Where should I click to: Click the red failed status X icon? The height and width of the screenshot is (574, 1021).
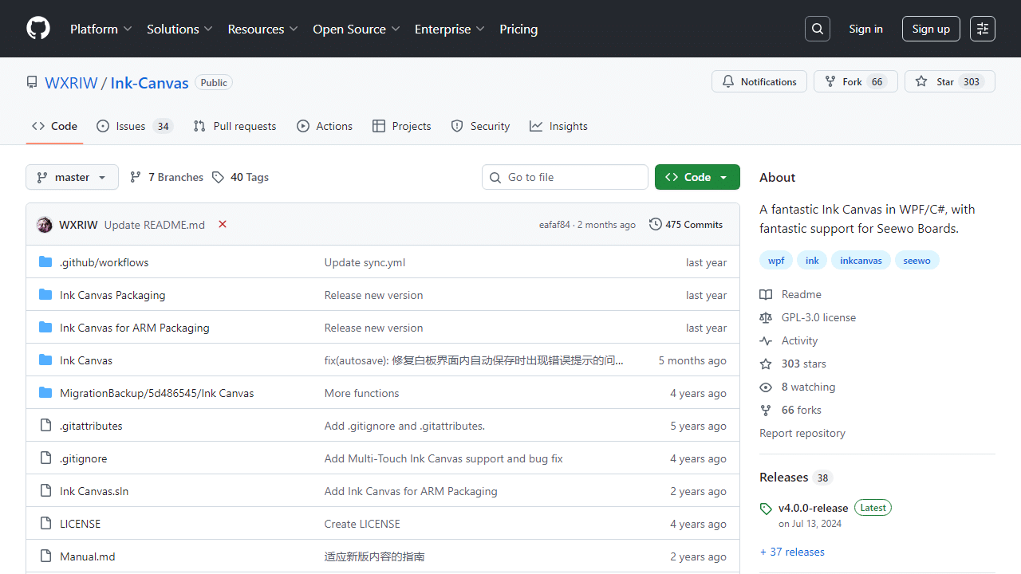tap(223, 225)
